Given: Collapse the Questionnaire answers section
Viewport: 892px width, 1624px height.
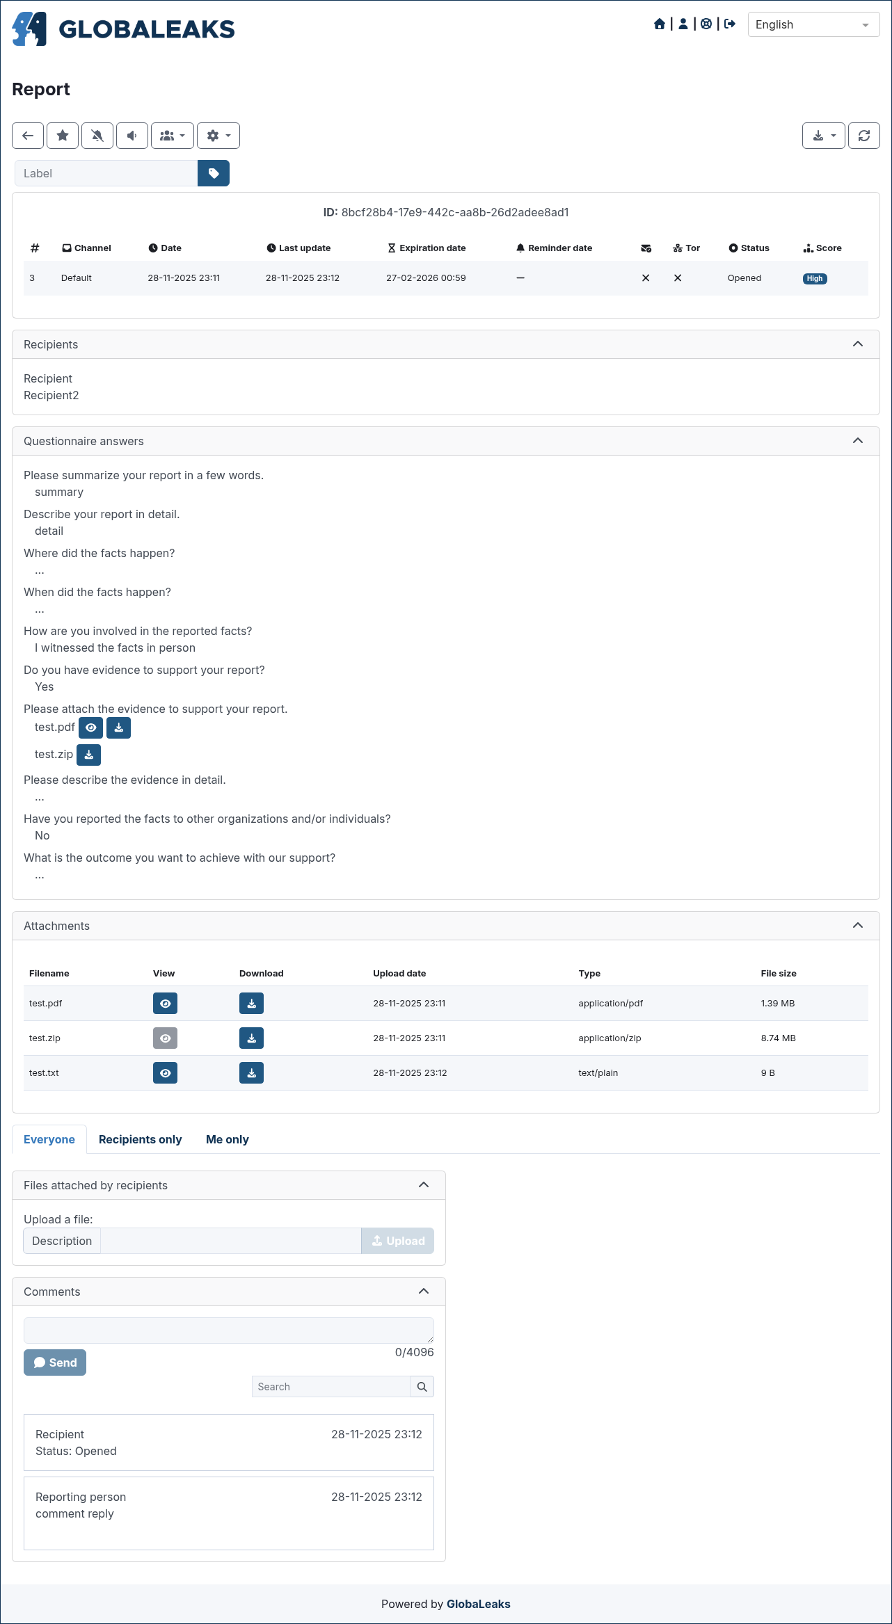Looking at the screenshot, I should [858, 441].
